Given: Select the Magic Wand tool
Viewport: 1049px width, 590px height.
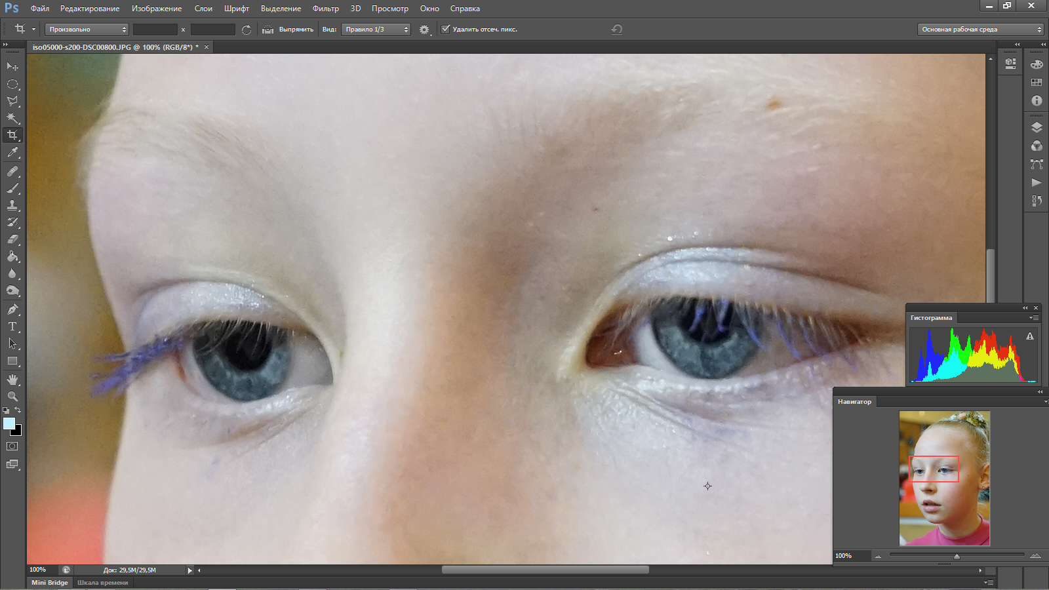Looking at the screenshot, I should [12, 118].
